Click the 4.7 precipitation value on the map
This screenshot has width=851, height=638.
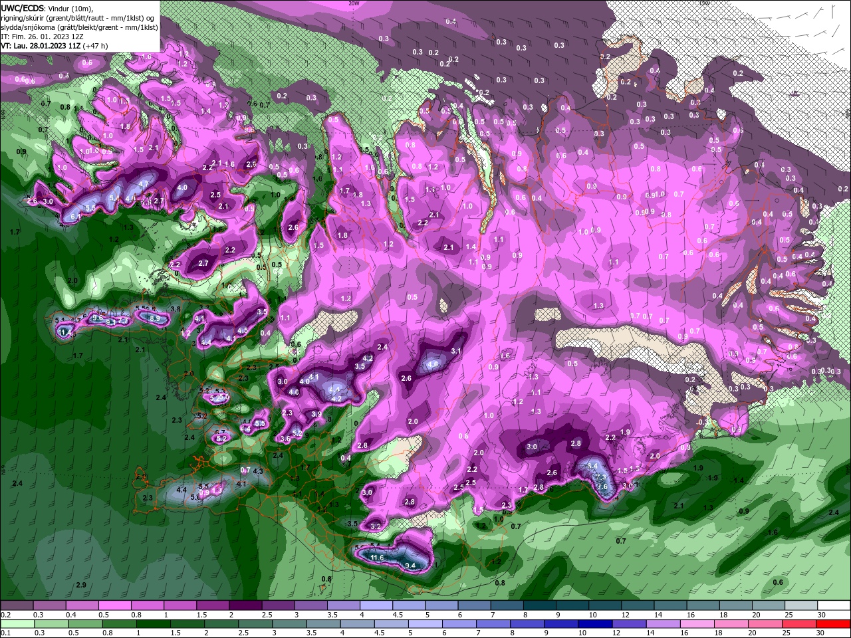[x=144, y=184]
